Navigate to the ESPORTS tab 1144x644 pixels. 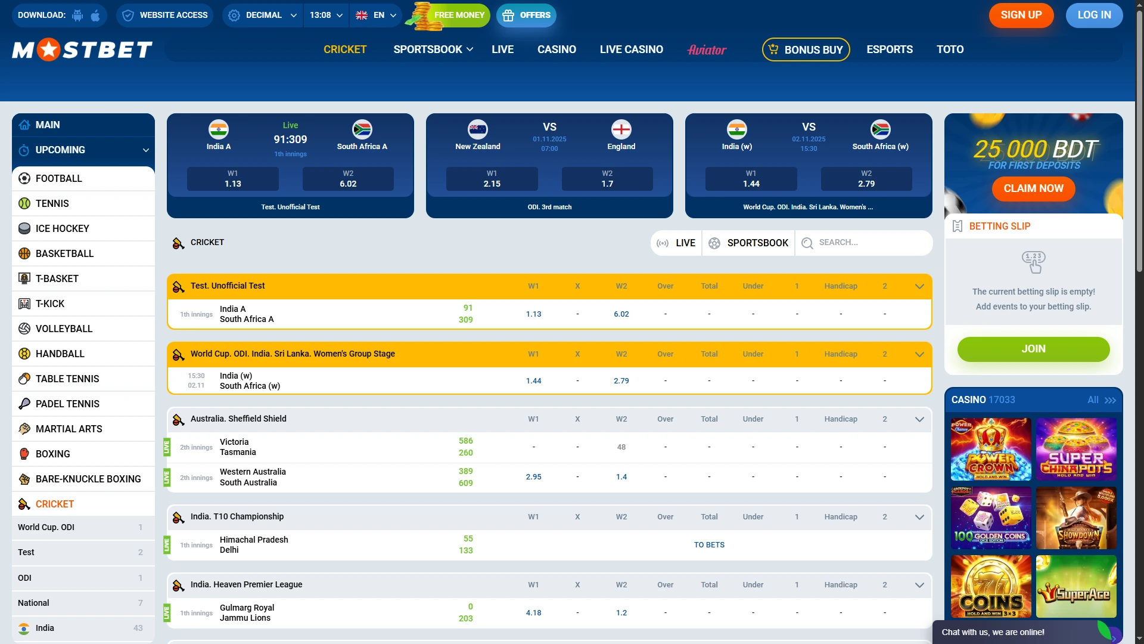coord(890,49)
